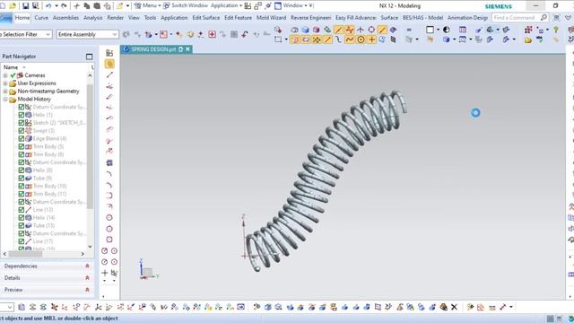Open the Render tab
Image resolution: width=574 pixels, height=323 pixels.
tap(116, 18)
